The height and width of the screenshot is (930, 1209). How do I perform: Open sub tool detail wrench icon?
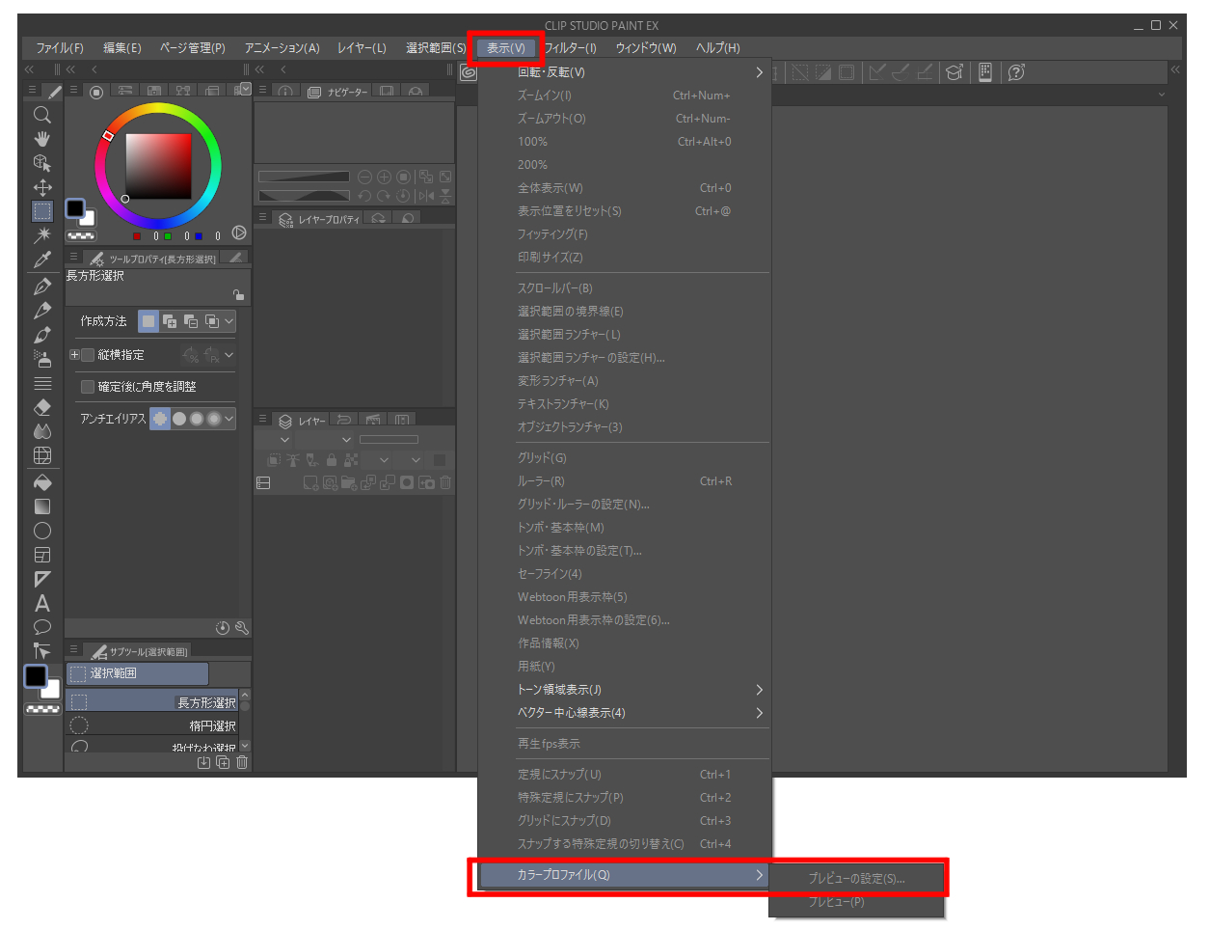pyautogui.click(x=241, y=628)
